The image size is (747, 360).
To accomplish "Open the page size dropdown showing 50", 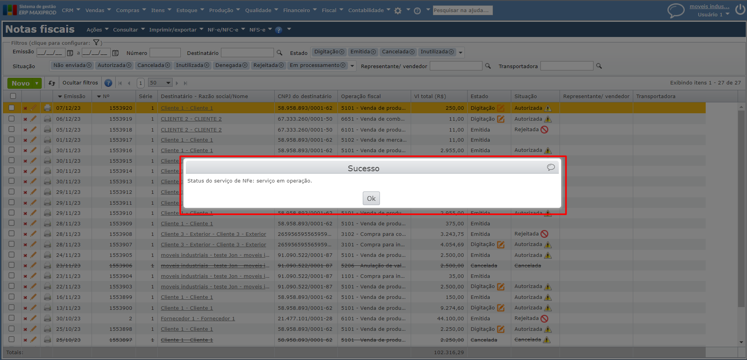I will (x=160, y=83).
